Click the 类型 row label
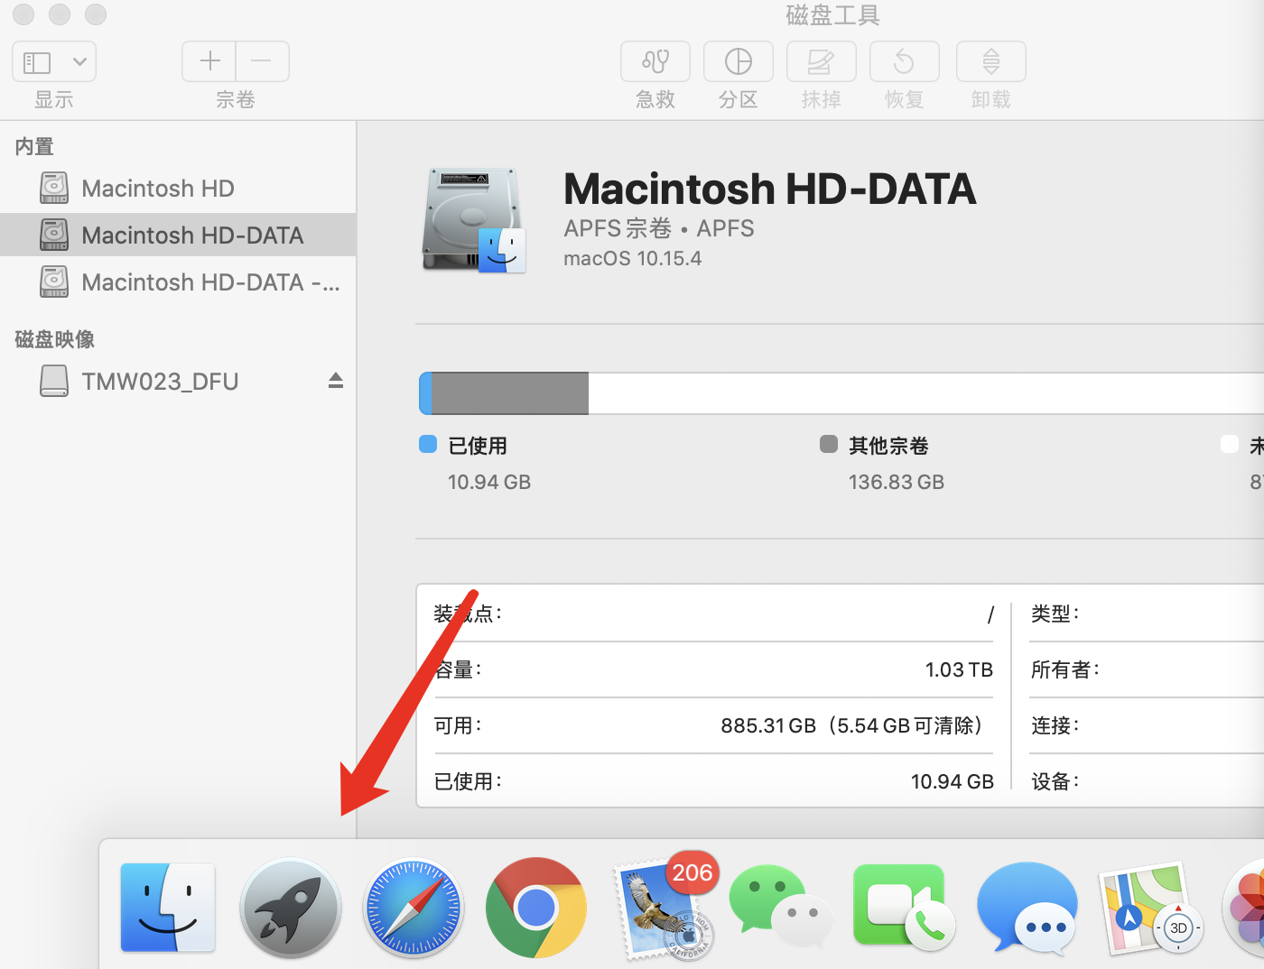 pyautogui.click(x=1055, y=614)
